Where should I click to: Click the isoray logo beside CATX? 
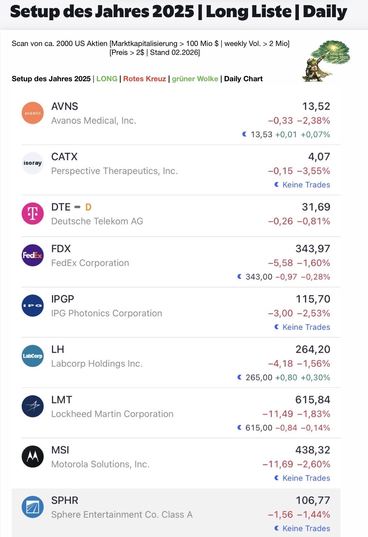coord(33,163)
